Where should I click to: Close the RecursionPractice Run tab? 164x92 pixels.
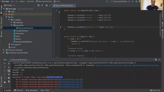point(28,60)
